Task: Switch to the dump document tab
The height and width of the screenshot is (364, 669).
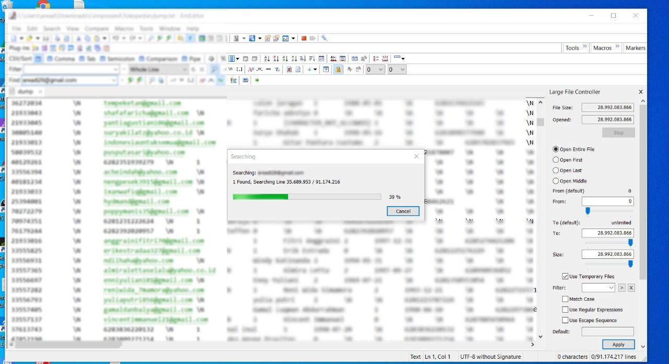Action: tap(25, 92)
